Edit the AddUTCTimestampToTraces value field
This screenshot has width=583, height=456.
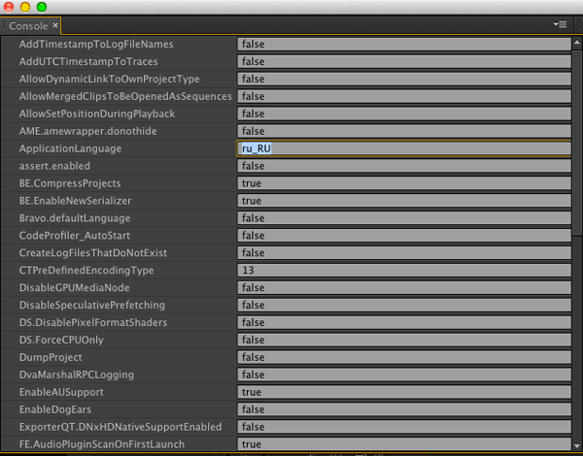[404, 62]
